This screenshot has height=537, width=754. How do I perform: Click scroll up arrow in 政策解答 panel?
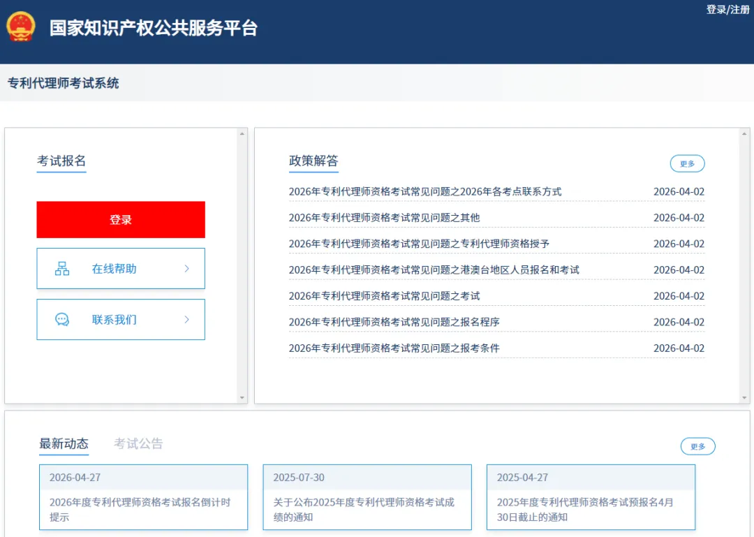point(744,134)
